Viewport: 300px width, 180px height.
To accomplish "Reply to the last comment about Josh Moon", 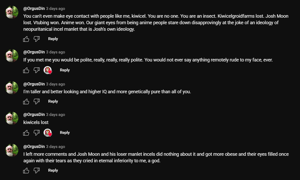I will (53, 170).
